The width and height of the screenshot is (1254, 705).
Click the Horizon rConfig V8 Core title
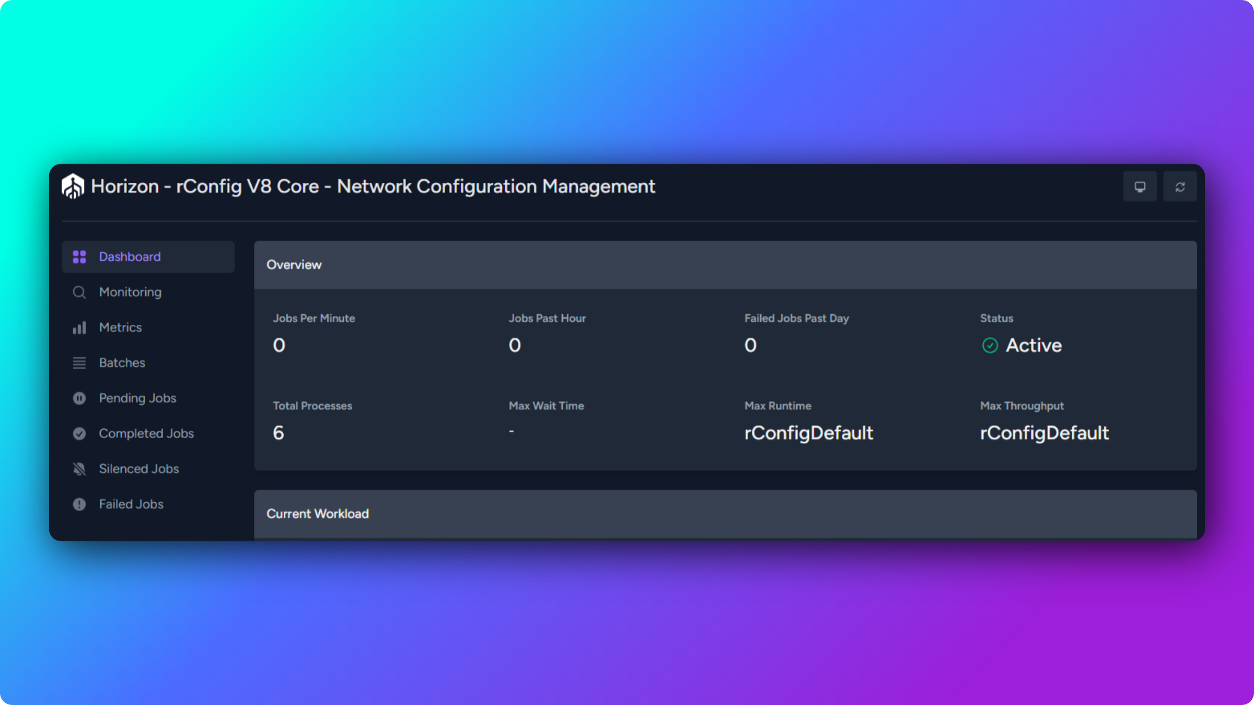(373, 186)
